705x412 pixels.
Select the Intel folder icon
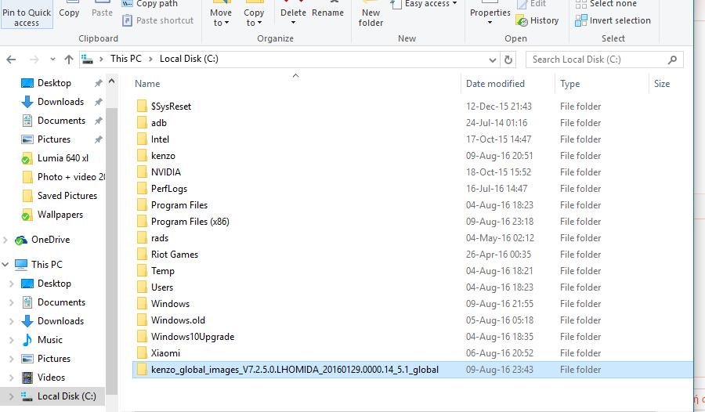(x=142, y=139)
